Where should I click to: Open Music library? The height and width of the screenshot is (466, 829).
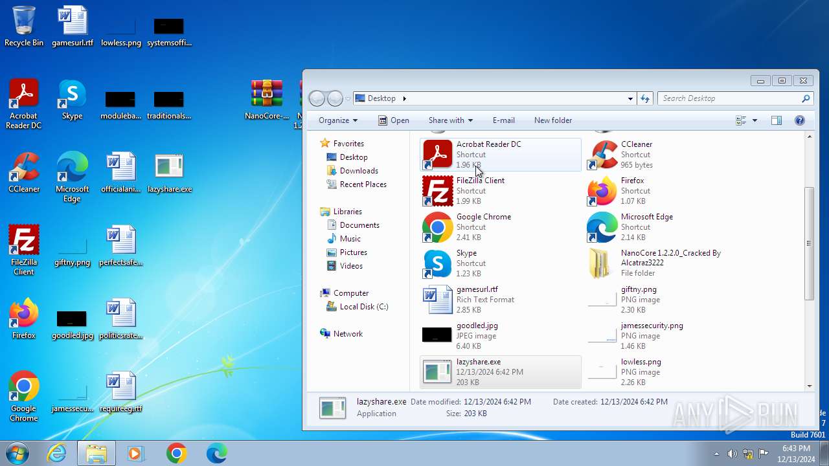pyautogui.click(x=350, y=239)
